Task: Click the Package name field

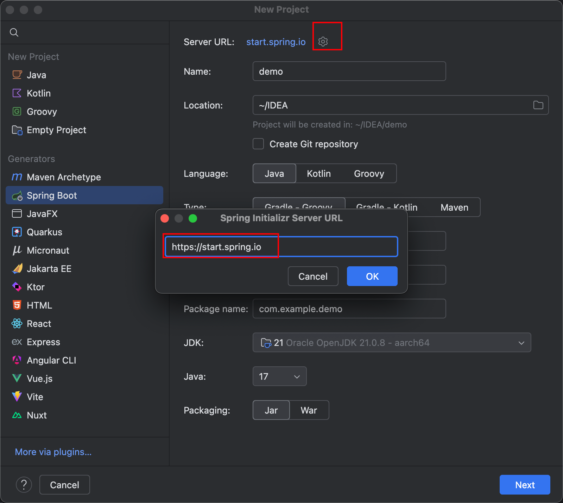Action: click(x=349, y=309)
